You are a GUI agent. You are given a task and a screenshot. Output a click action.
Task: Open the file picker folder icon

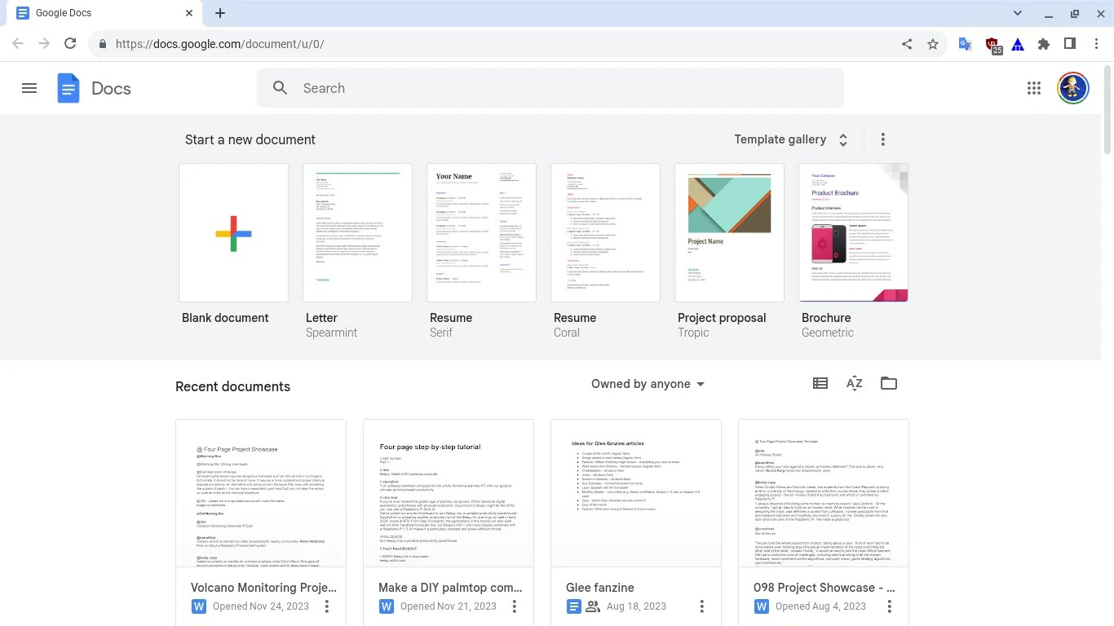(889, 383)
